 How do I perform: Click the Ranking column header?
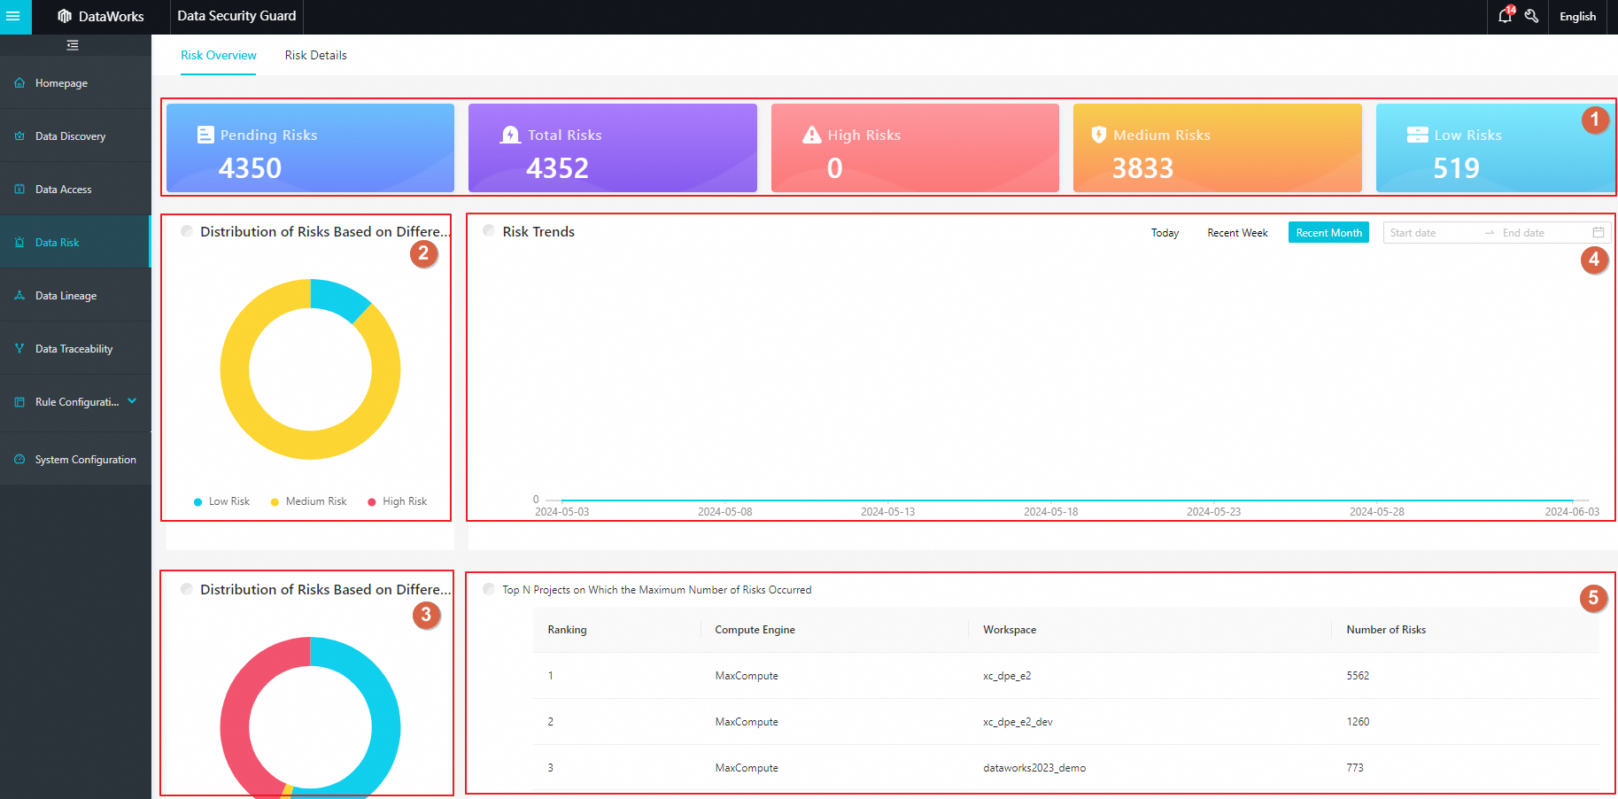(567, 630)
